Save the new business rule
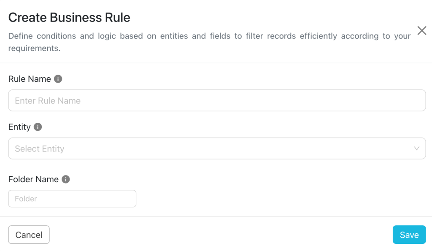The height and width of the screenshot is (251, 432). click(409, 235)
